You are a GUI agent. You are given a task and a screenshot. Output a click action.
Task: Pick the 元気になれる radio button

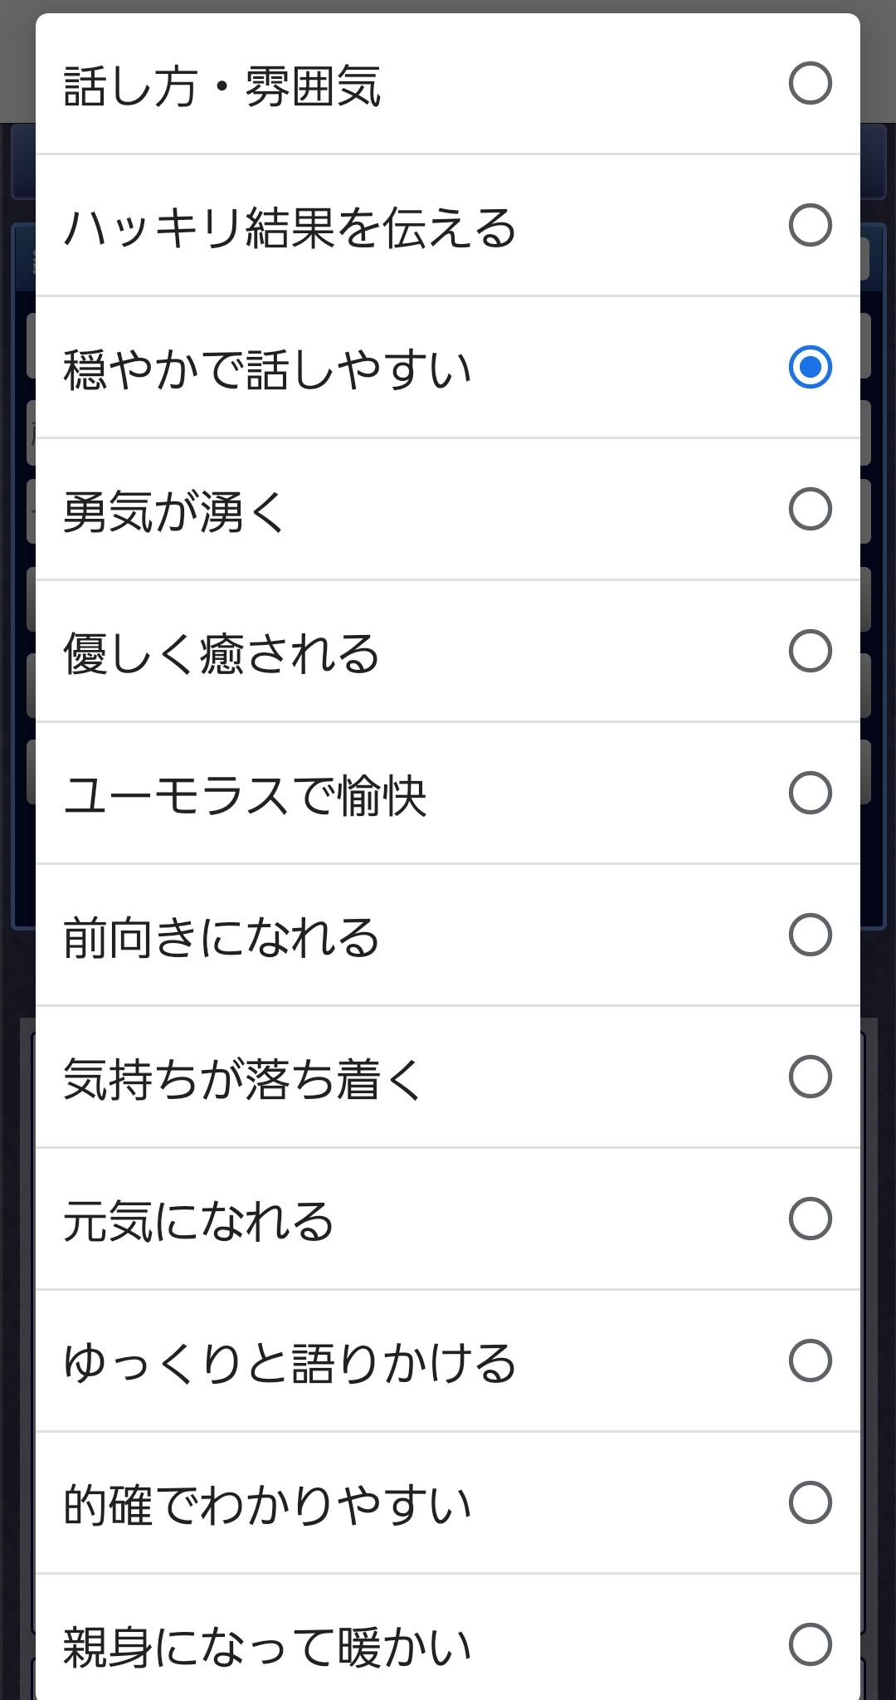(x=810, y=1219)
